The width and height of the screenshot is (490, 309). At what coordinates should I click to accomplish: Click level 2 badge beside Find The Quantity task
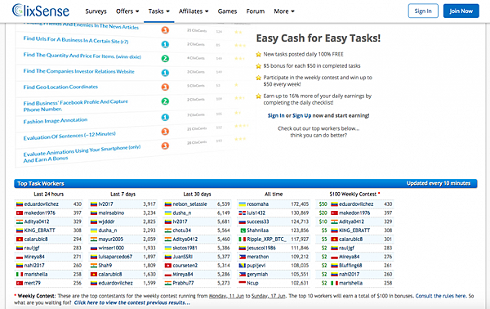[x=165, y=59]
